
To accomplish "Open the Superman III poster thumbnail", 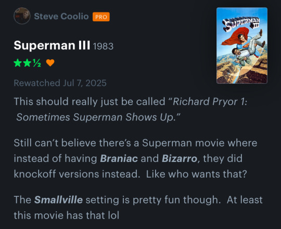I will tap(242, 46).
